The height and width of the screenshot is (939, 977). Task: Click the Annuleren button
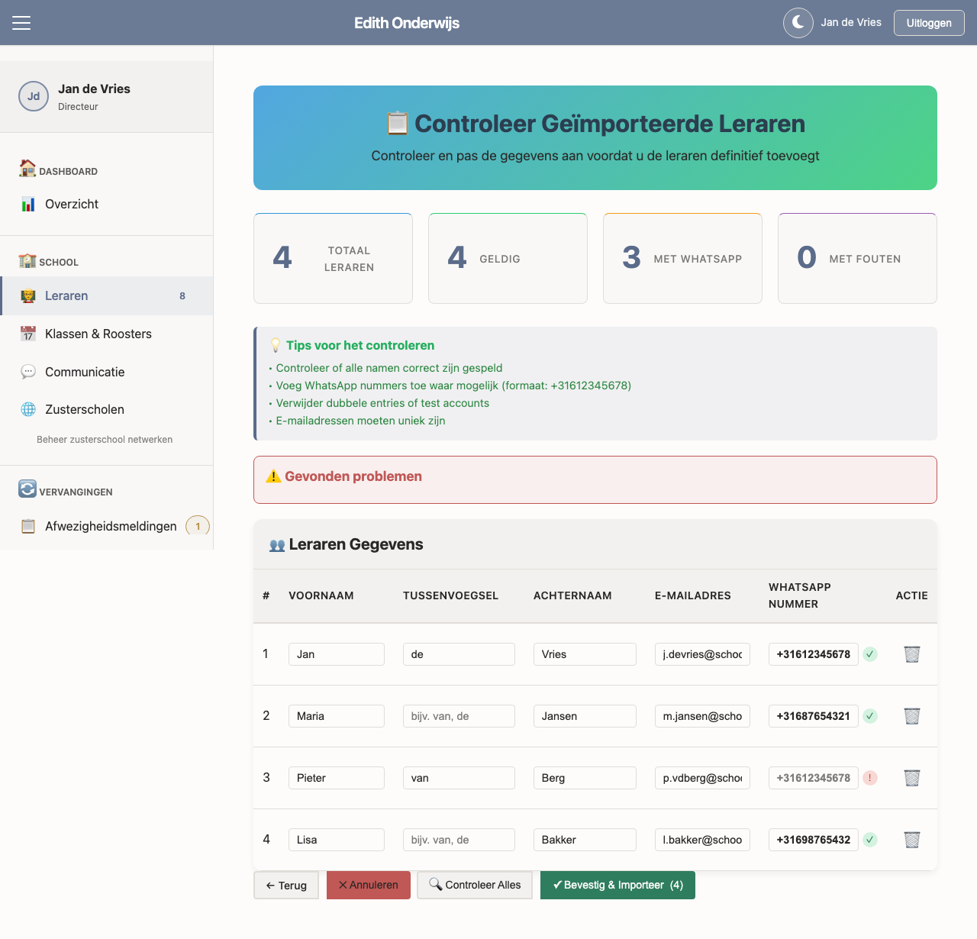[369, 886]
